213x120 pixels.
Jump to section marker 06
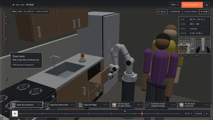coord(6,112)
